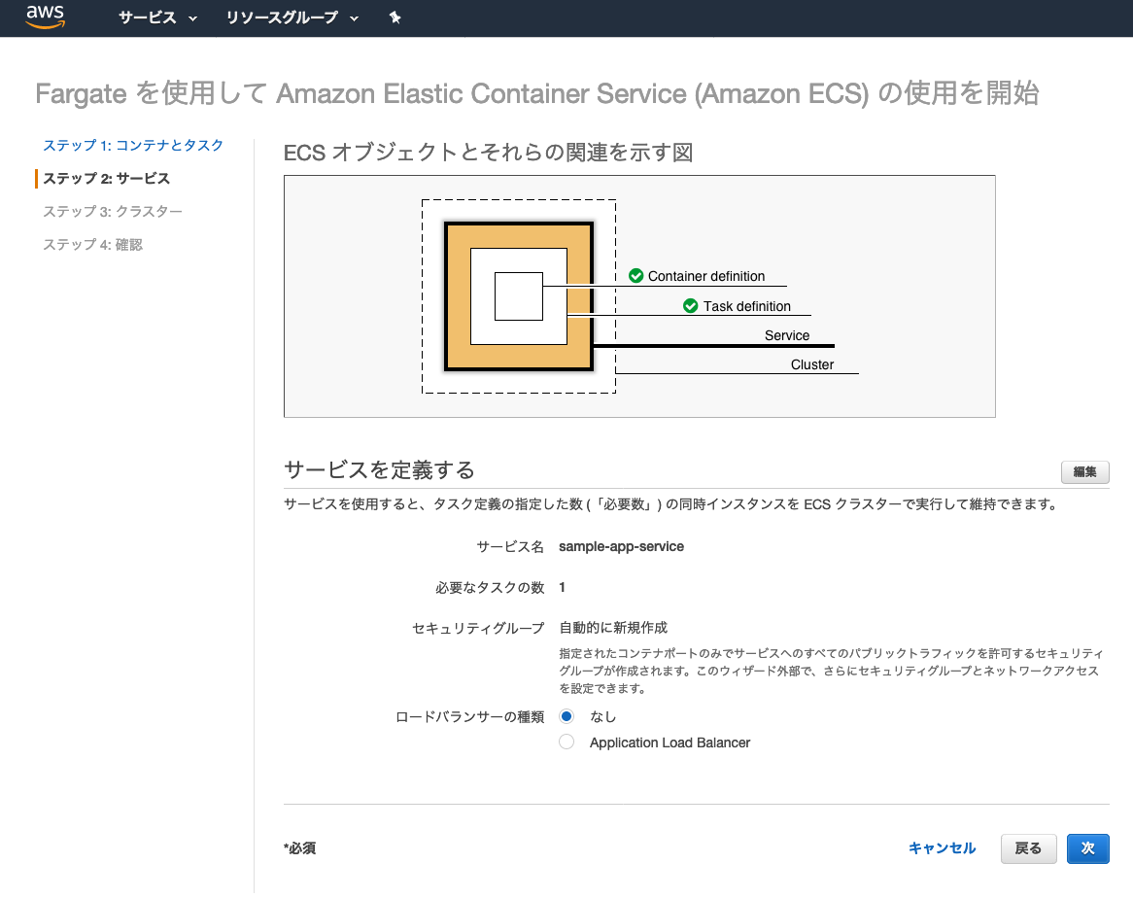
Task: Click the green checkmark beside Task definition
Action: pos(690,305)
